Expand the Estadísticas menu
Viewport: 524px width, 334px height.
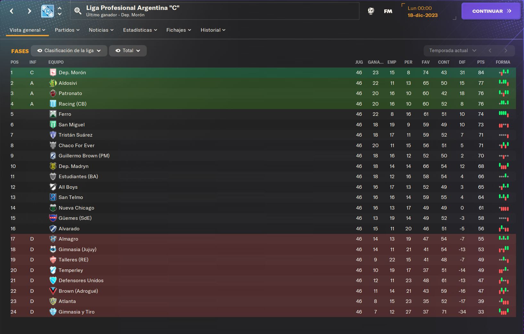point(140,30)
